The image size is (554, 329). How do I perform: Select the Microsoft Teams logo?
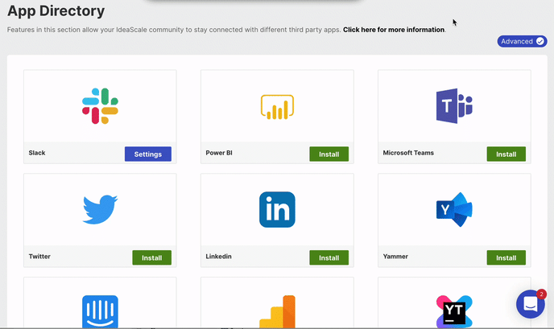pyautogui.click(x=454, y=106)
